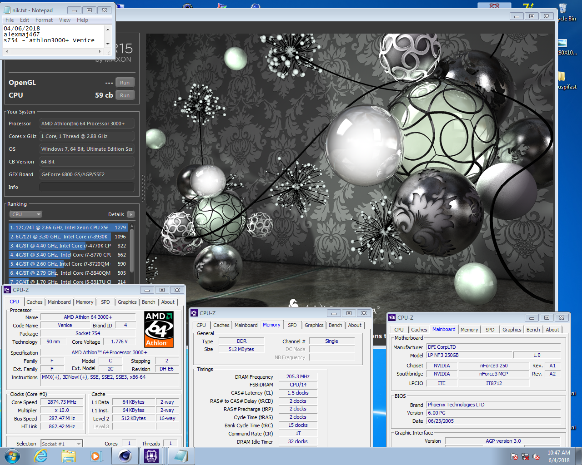Viewport: 582px width, 465px height.
Task: Click the Cinebench Info input field
Action: 86,187
